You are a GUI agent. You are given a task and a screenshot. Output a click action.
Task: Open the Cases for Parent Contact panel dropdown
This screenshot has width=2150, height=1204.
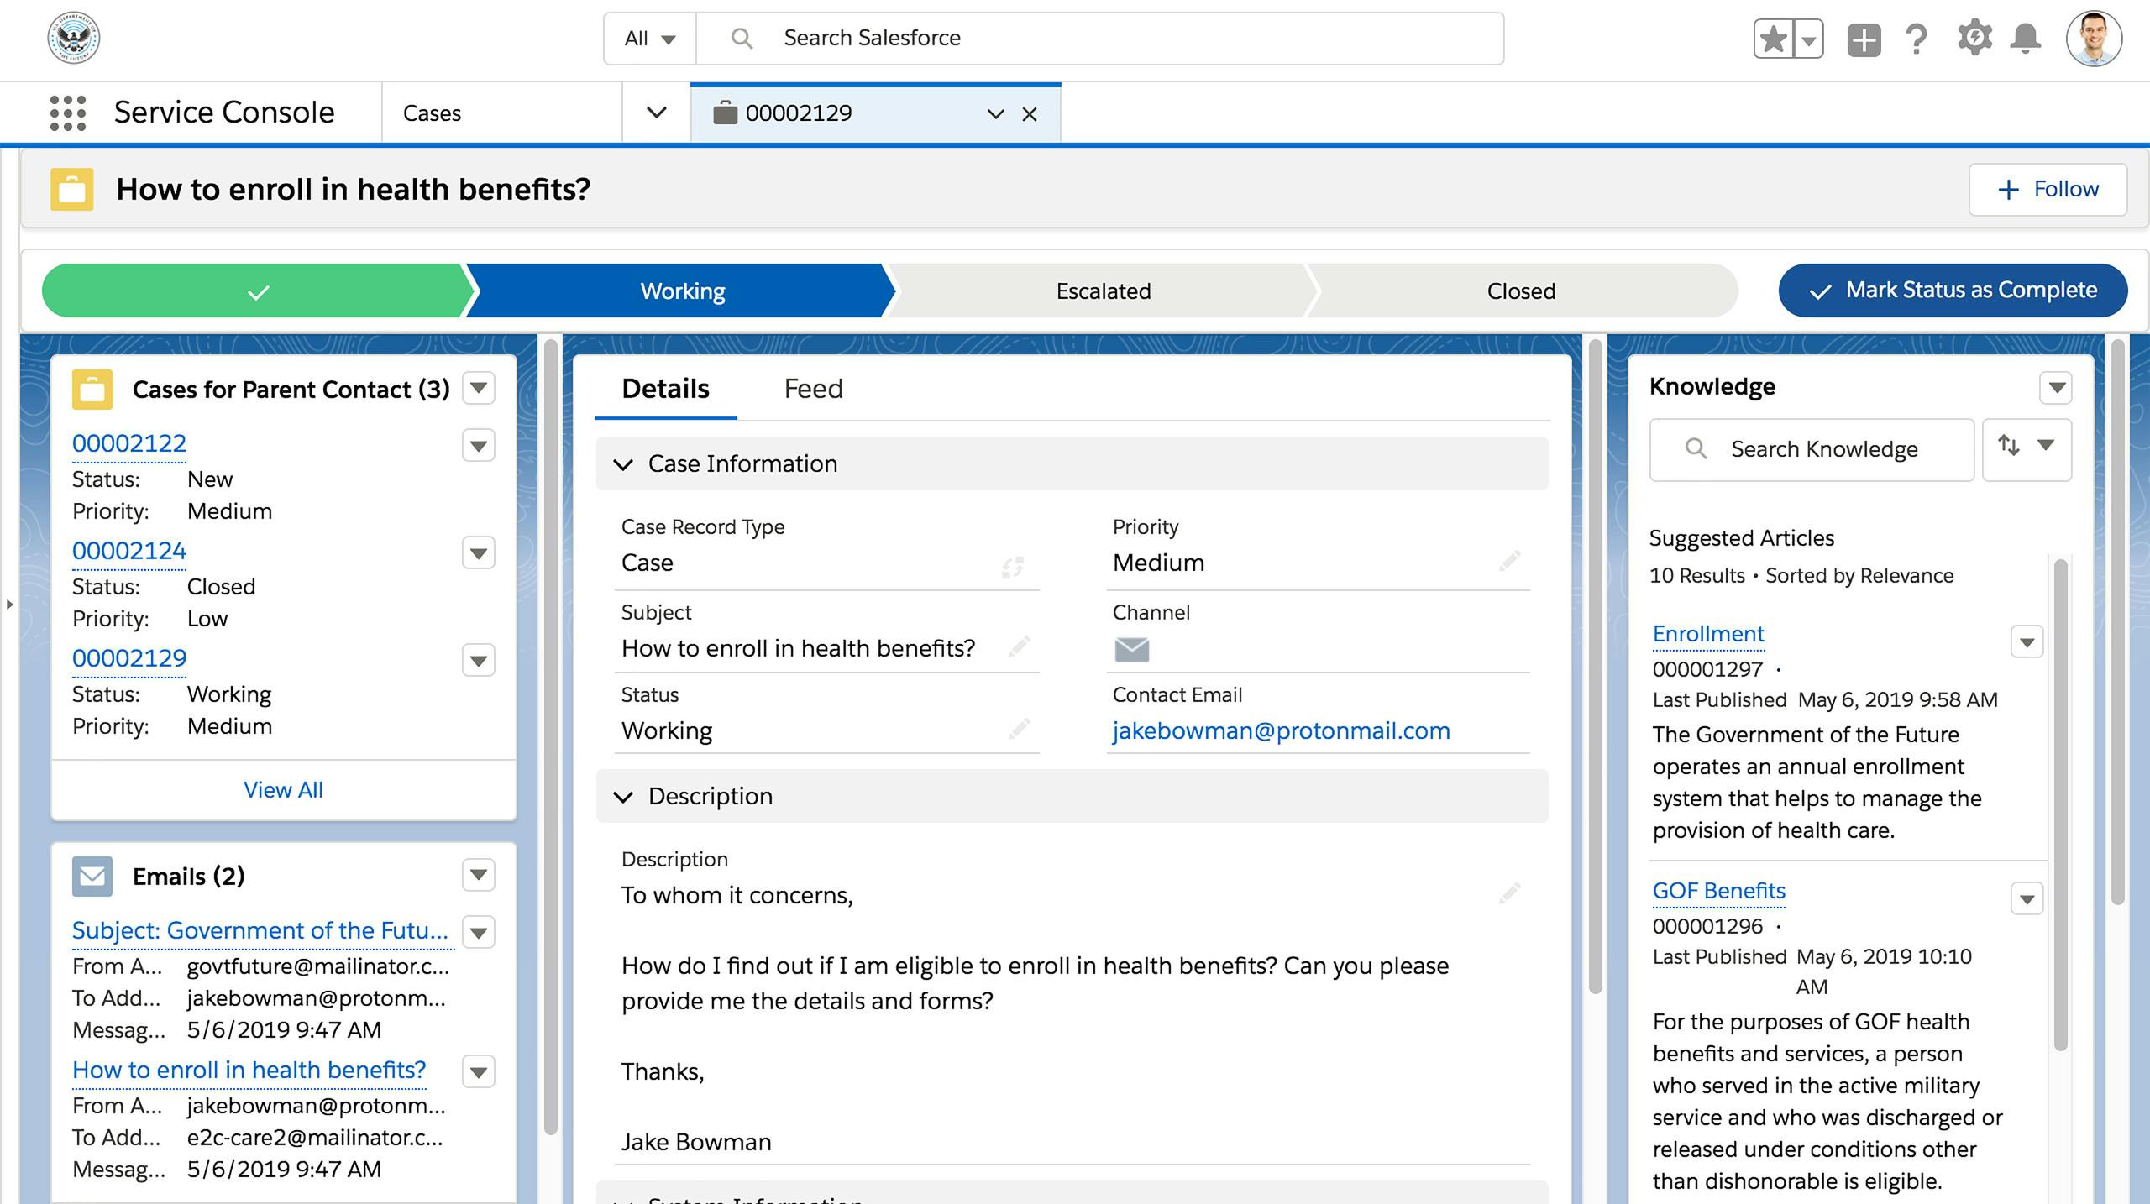pos(479,388)
